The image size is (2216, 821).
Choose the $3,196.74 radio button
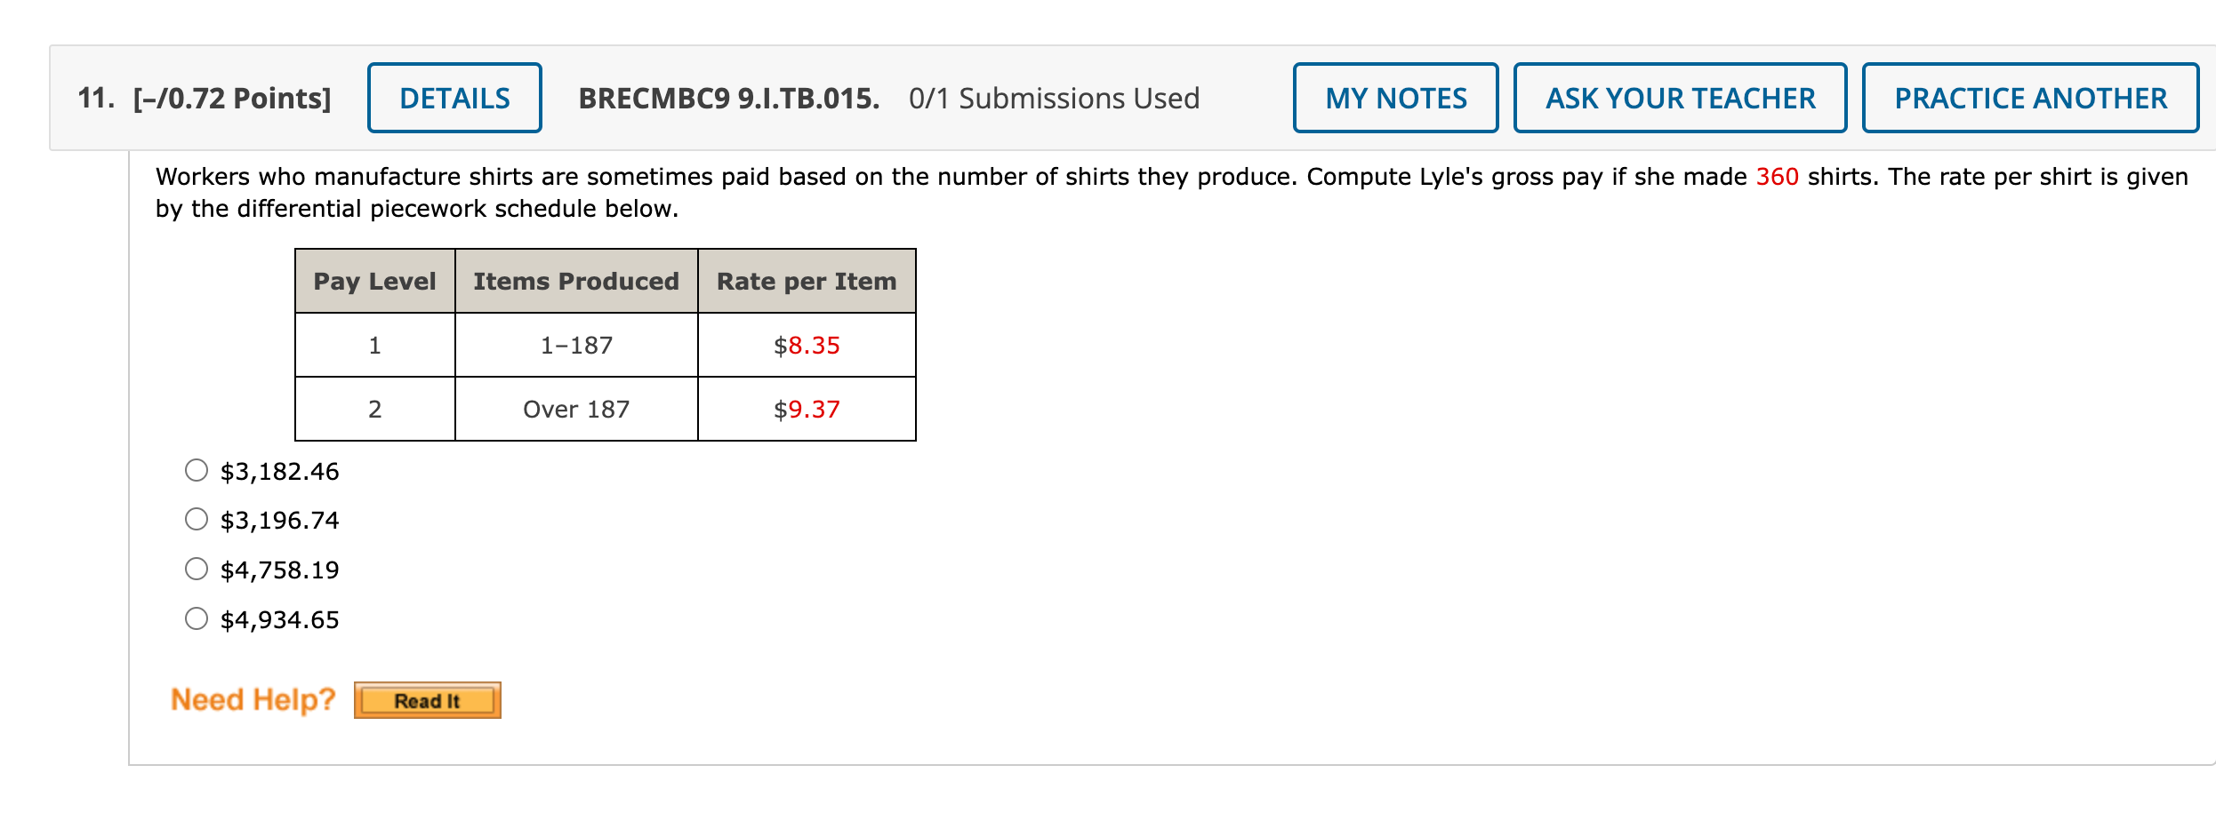(197, 519)
